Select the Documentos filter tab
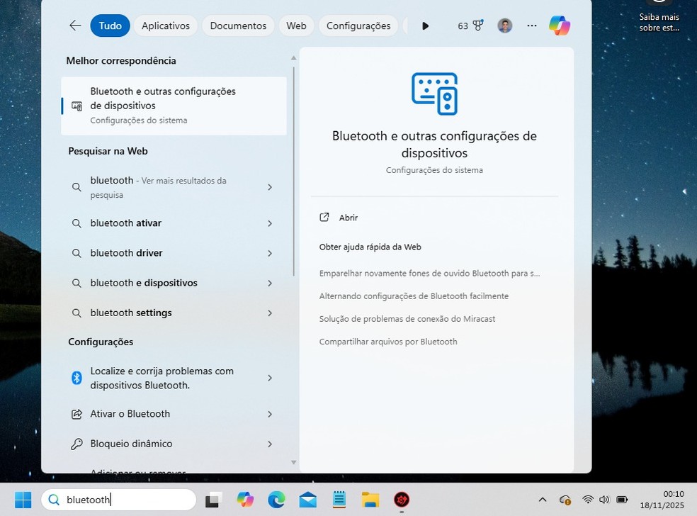Image resolution: width=697 pixels, height=516 pixels. pos(238,26)
